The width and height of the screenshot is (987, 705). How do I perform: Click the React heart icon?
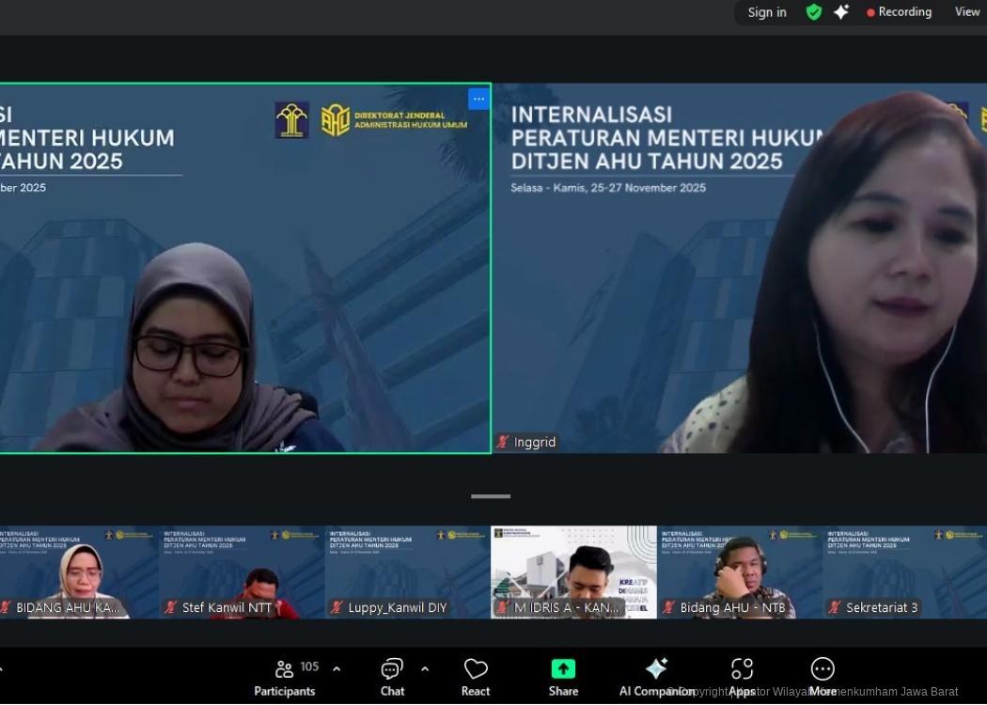(476, 677)
